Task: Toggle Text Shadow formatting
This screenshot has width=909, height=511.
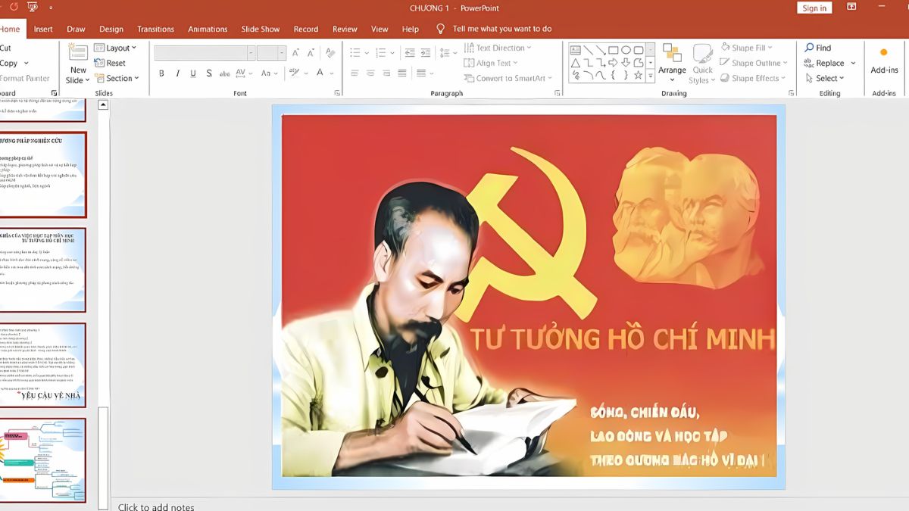Action: tap(209, 73)
